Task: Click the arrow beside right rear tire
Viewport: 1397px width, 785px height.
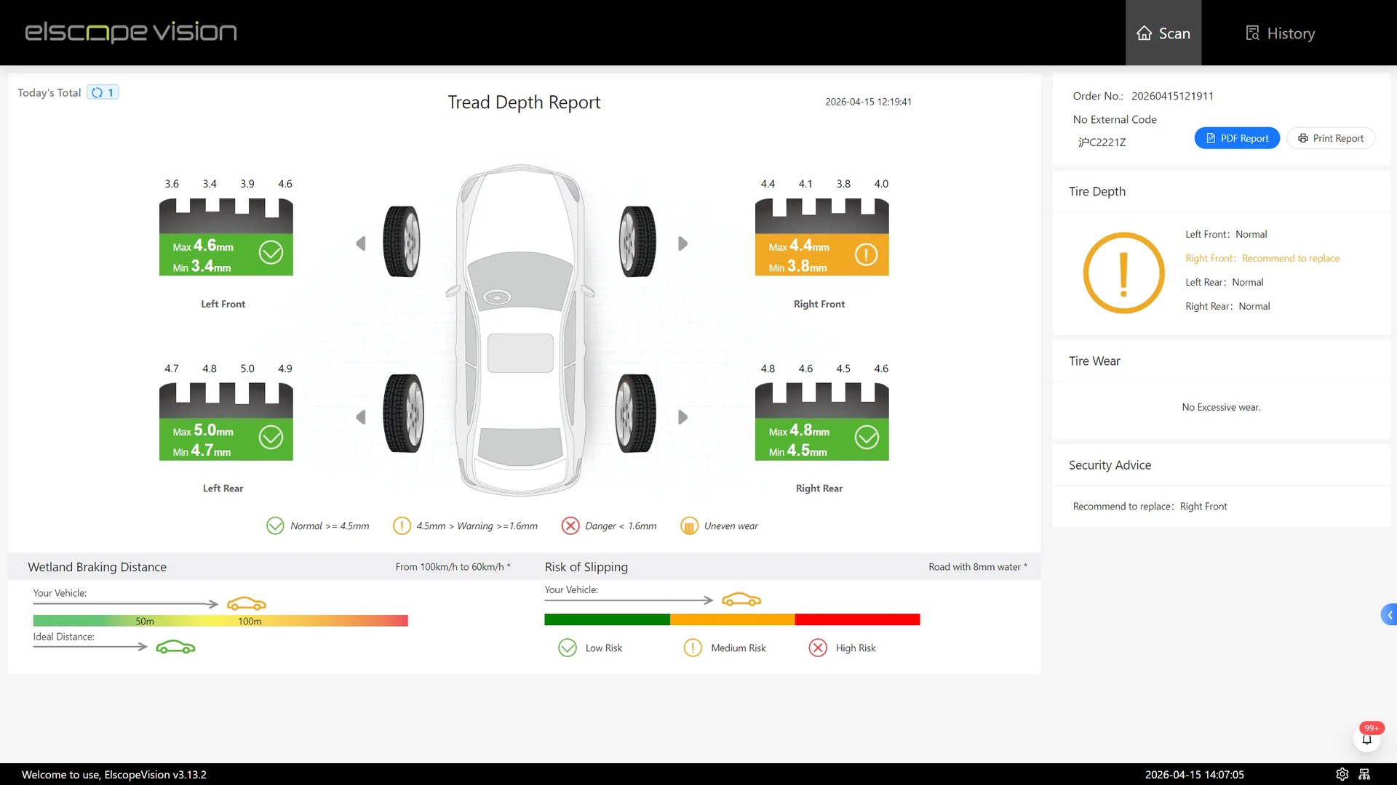Action: point(682,417)
